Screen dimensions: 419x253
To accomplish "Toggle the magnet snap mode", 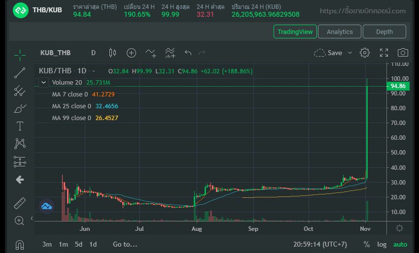I will [x=20, y=244].
